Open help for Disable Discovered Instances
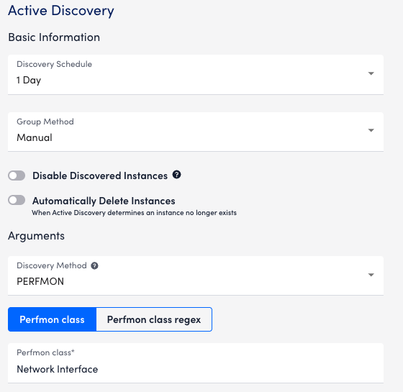 point(176,175)
